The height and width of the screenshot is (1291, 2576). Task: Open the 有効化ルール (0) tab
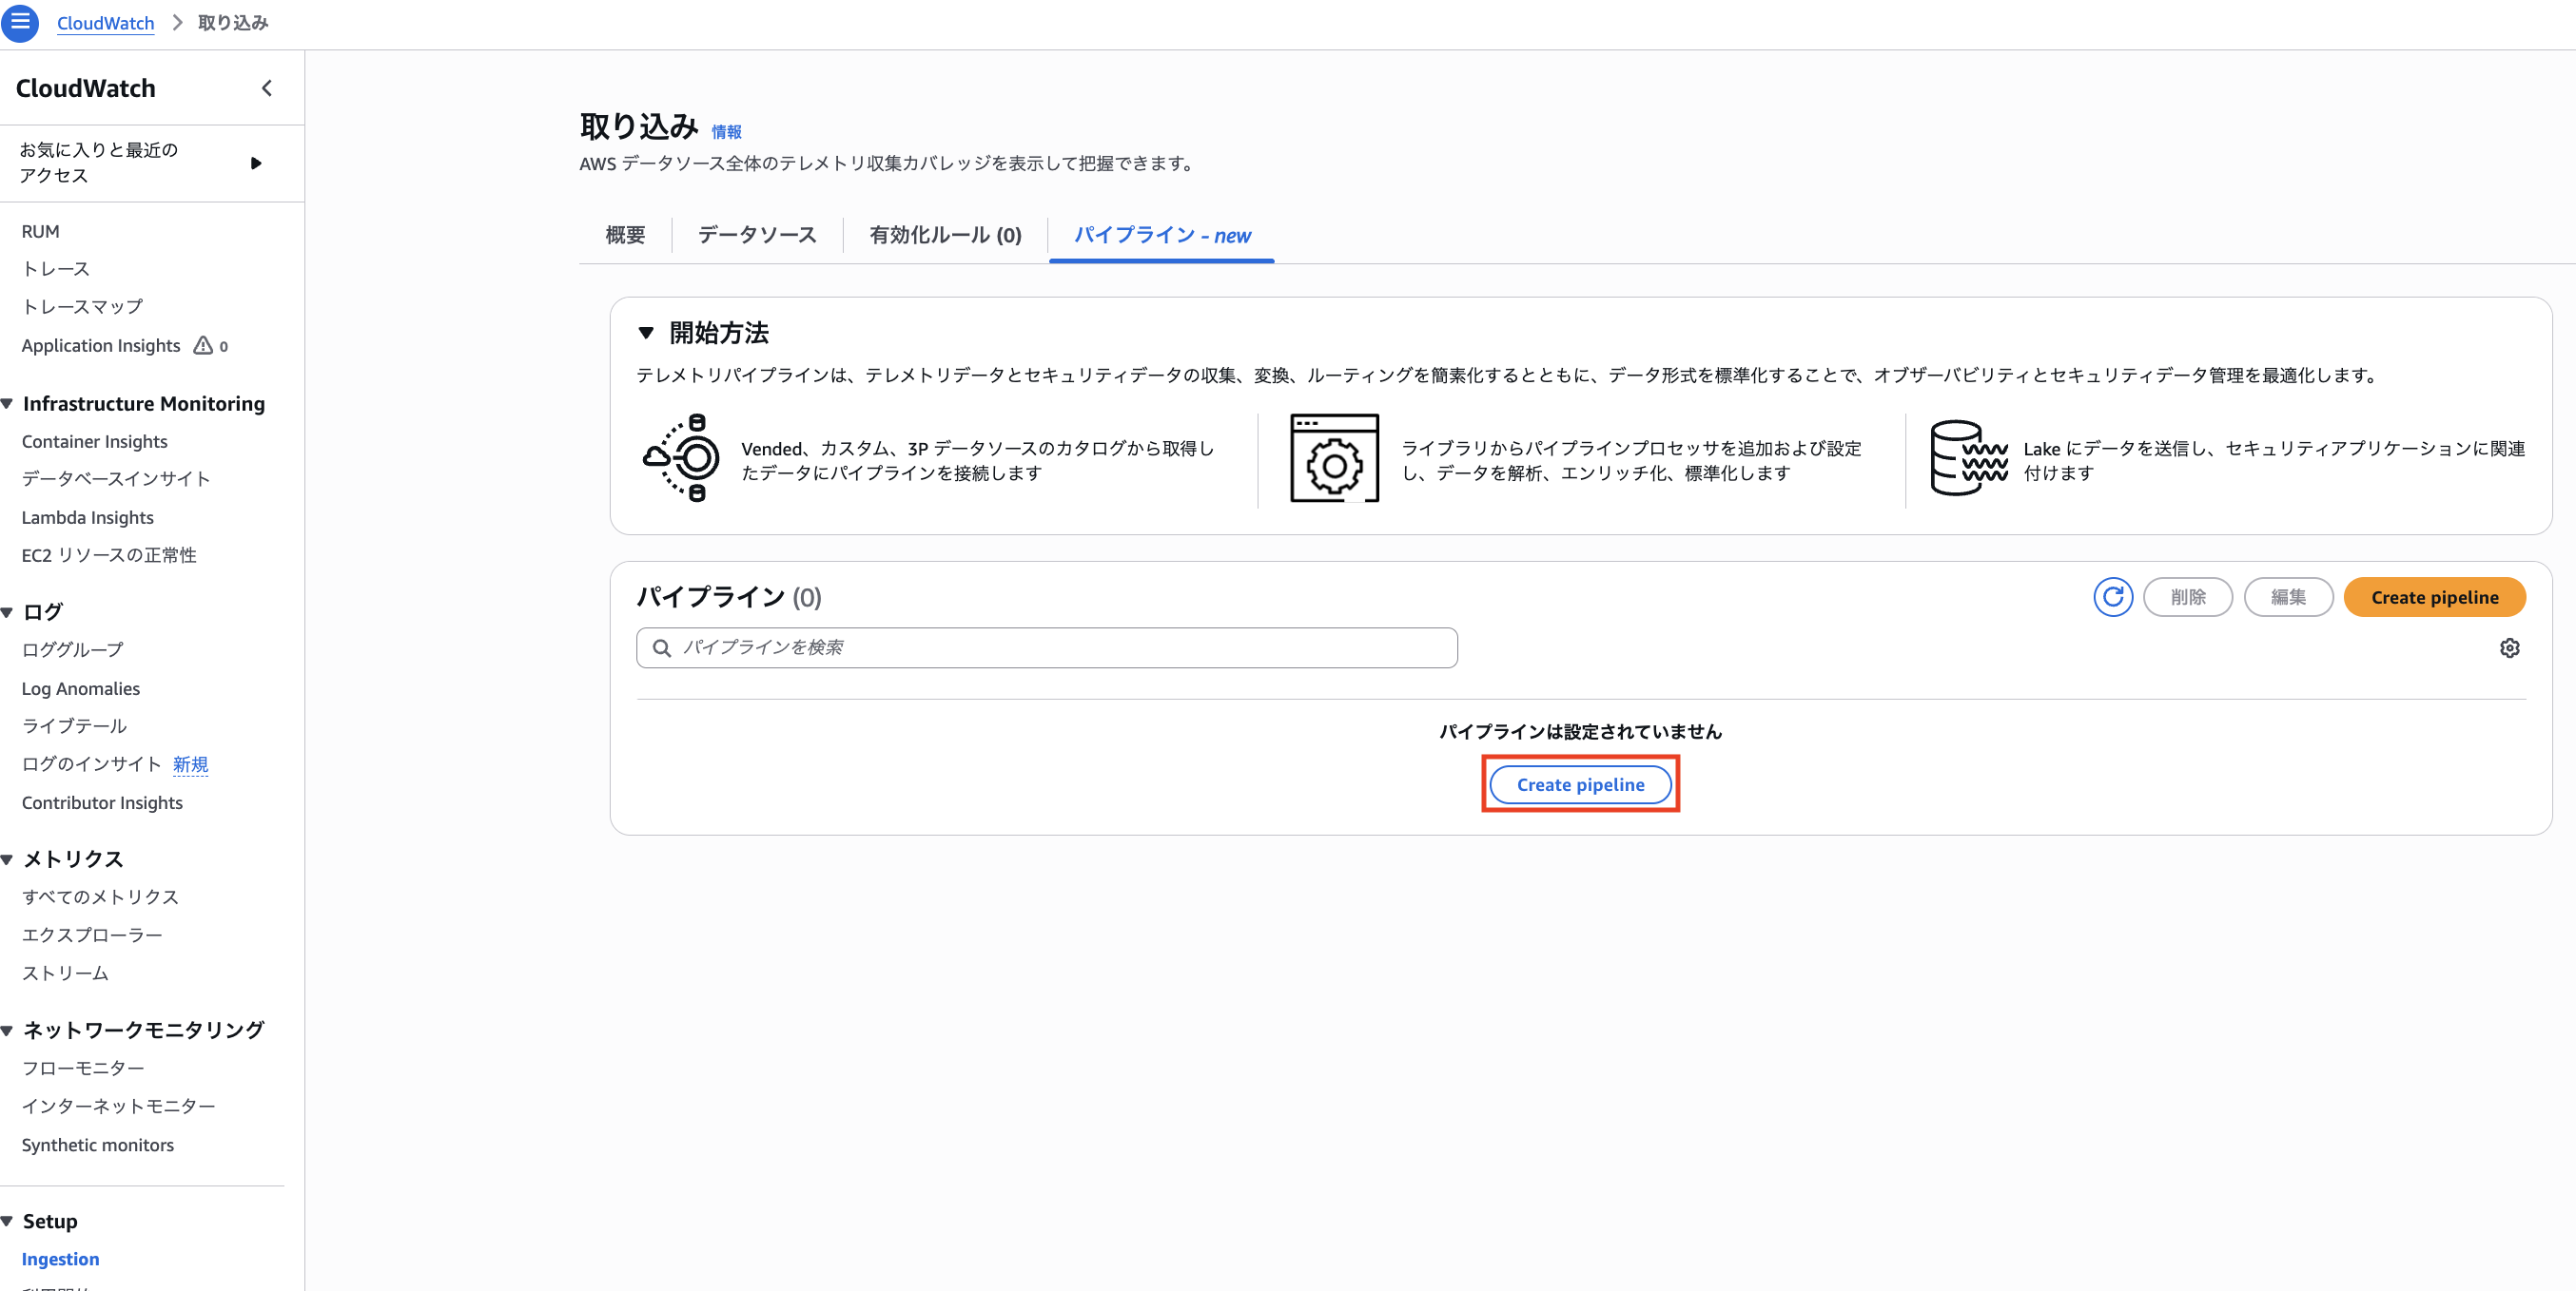coord(944,235)
